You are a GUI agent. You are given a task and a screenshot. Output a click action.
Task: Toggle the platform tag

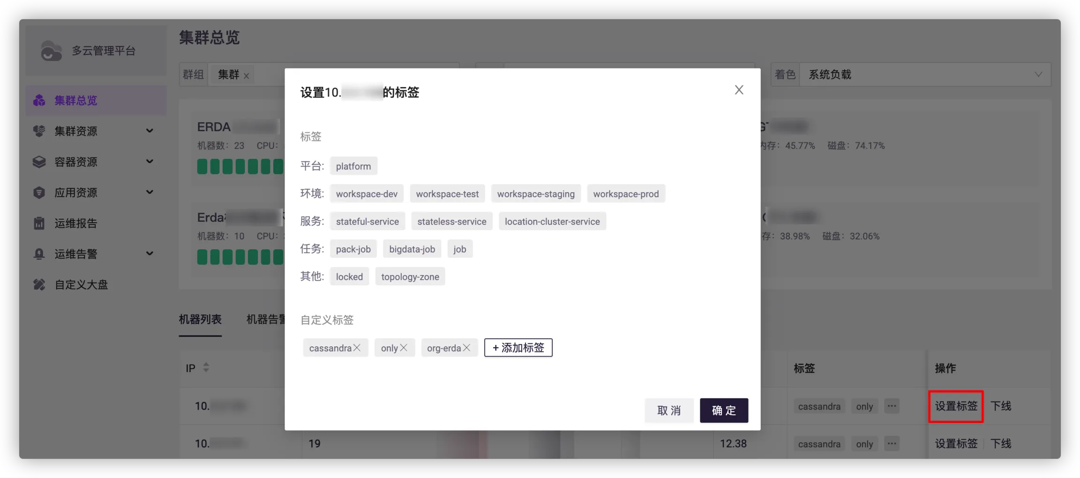point(353,166)
